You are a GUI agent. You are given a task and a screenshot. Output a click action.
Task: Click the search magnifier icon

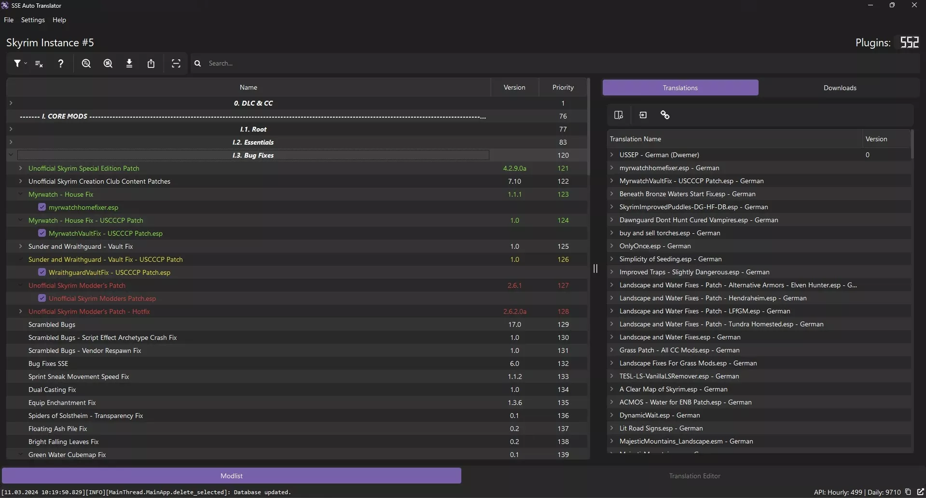click(197, 63)
